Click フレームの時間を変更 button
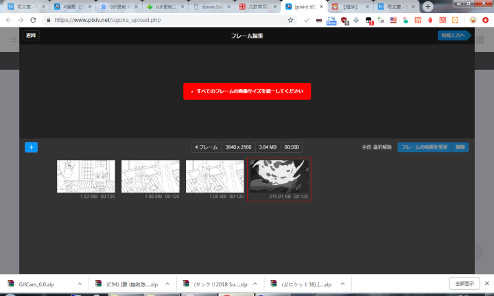Screen dimensions: 494x296 (x=425, y=147)
